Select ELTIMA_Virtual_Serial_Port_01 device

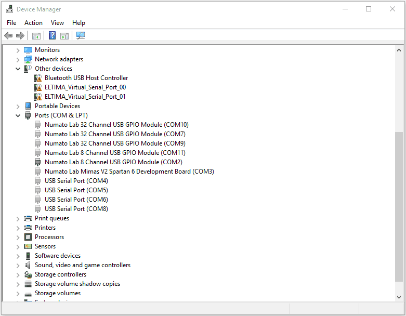pos(85,97)
